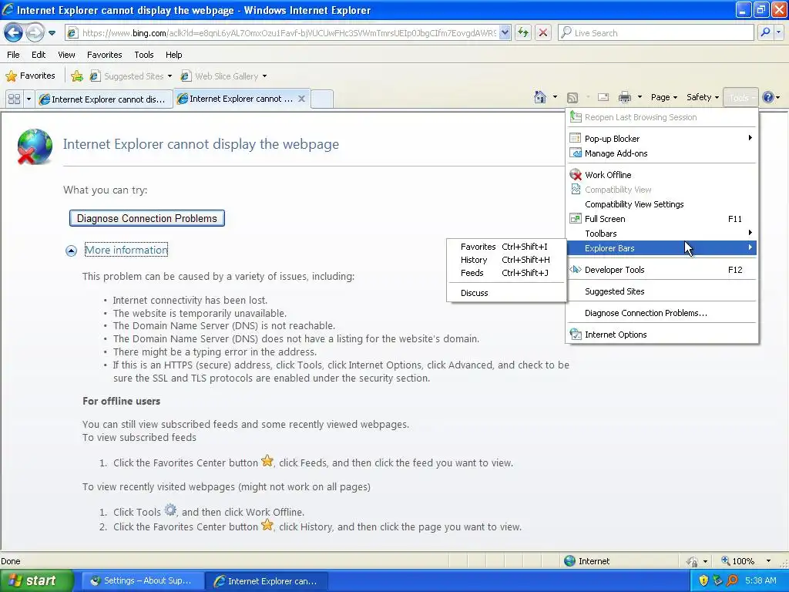Toggle Suggested Sites in the Tools menu
The width and height of the screenshot is (789, 592).
pyautogui.click(x=662, y=291)
